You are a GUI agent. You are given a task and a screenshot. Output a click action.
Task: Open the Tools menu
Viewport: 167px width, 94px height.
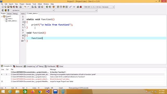click(34, 4)
